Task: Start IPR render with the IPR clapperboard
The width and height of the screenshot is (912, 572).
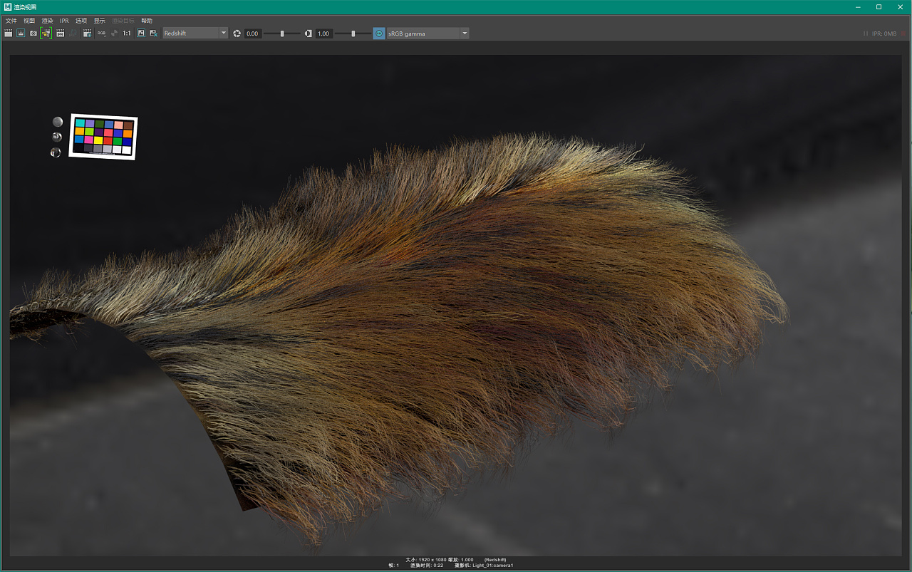Action: pyautogui.click(x=61, y=33)
